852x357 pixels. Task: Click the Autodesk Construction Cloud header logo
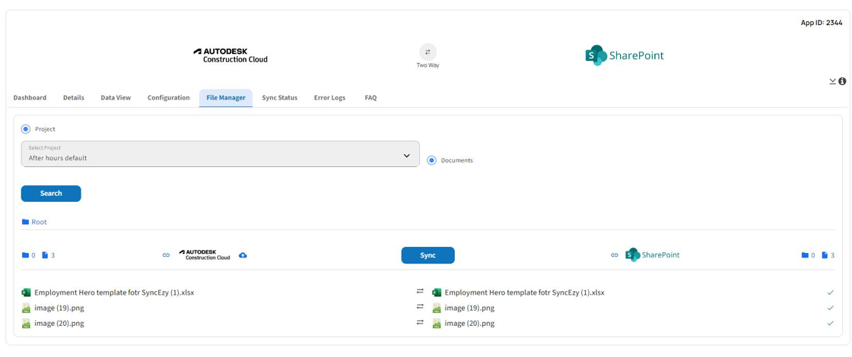click(230, 55)
